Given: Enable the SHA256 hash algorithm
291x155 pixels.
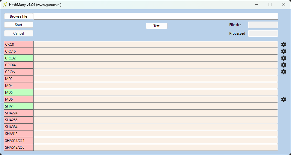Looking at the screenshot, I should pos(19,120).
